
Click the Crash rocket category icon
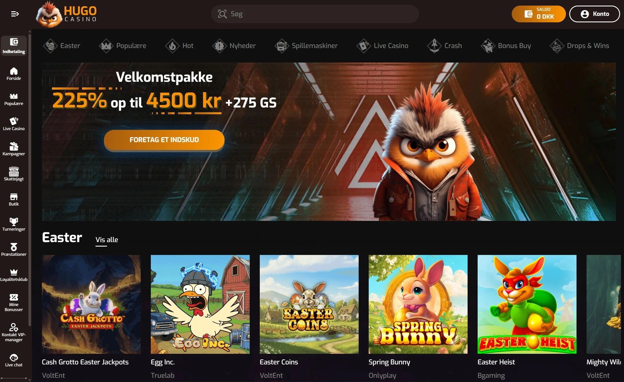(x=434, y=46)
